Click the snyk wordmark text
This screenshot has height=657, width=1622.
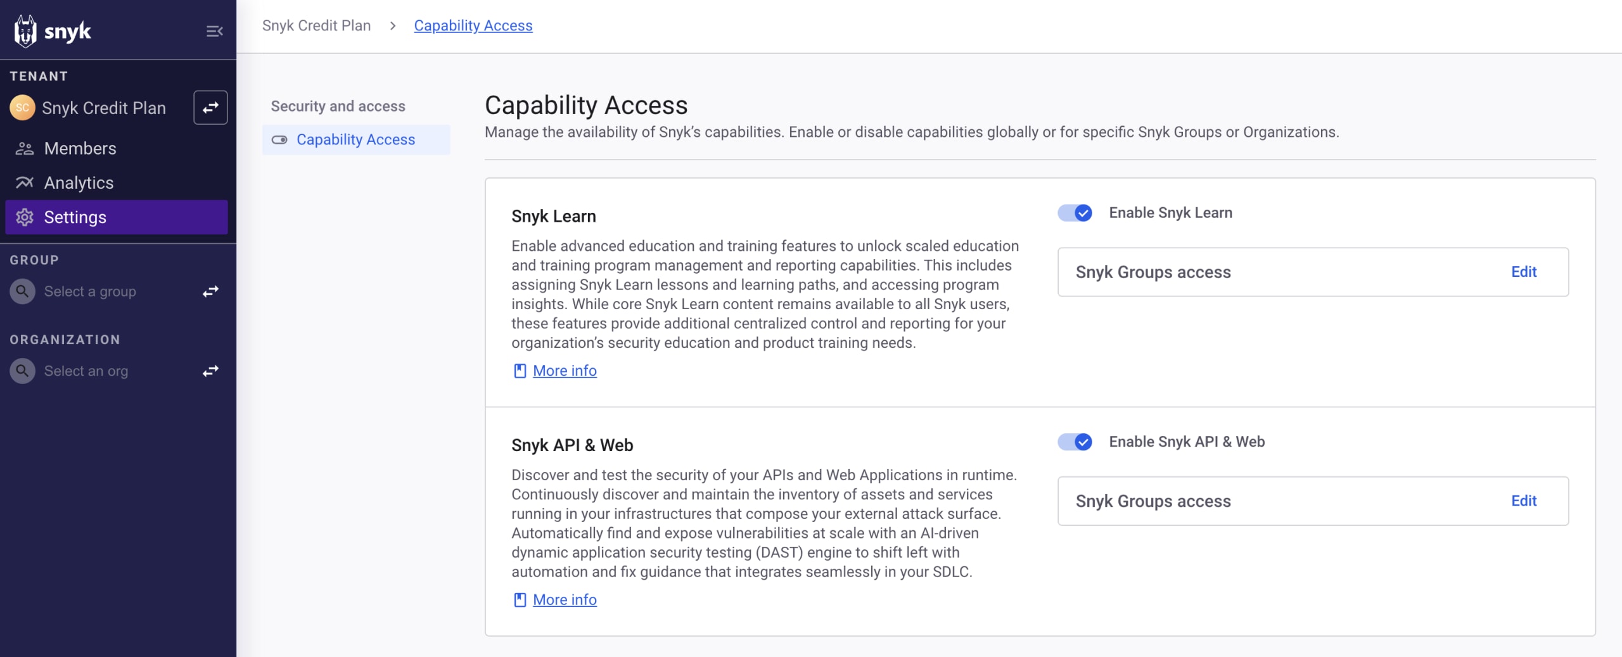tap(68, 31)
